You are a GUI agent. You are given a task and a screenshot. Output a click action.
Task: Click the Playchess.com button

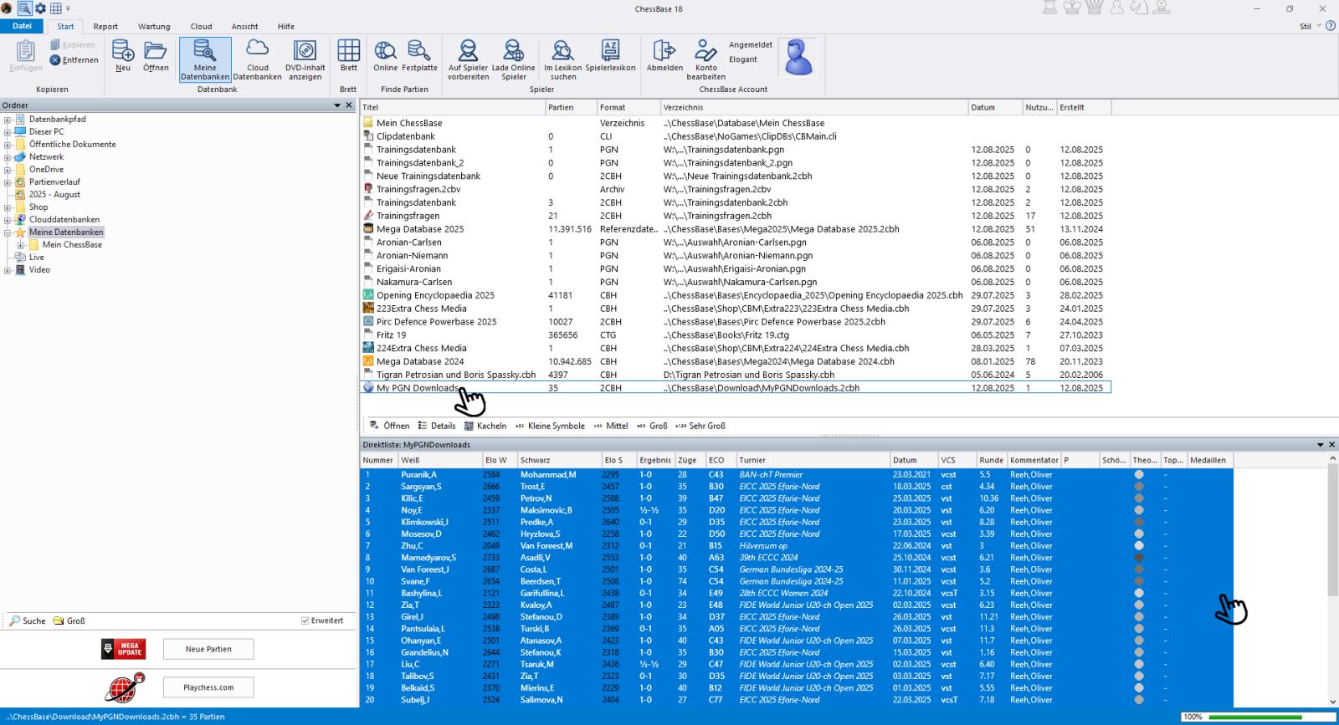[208, 687]
